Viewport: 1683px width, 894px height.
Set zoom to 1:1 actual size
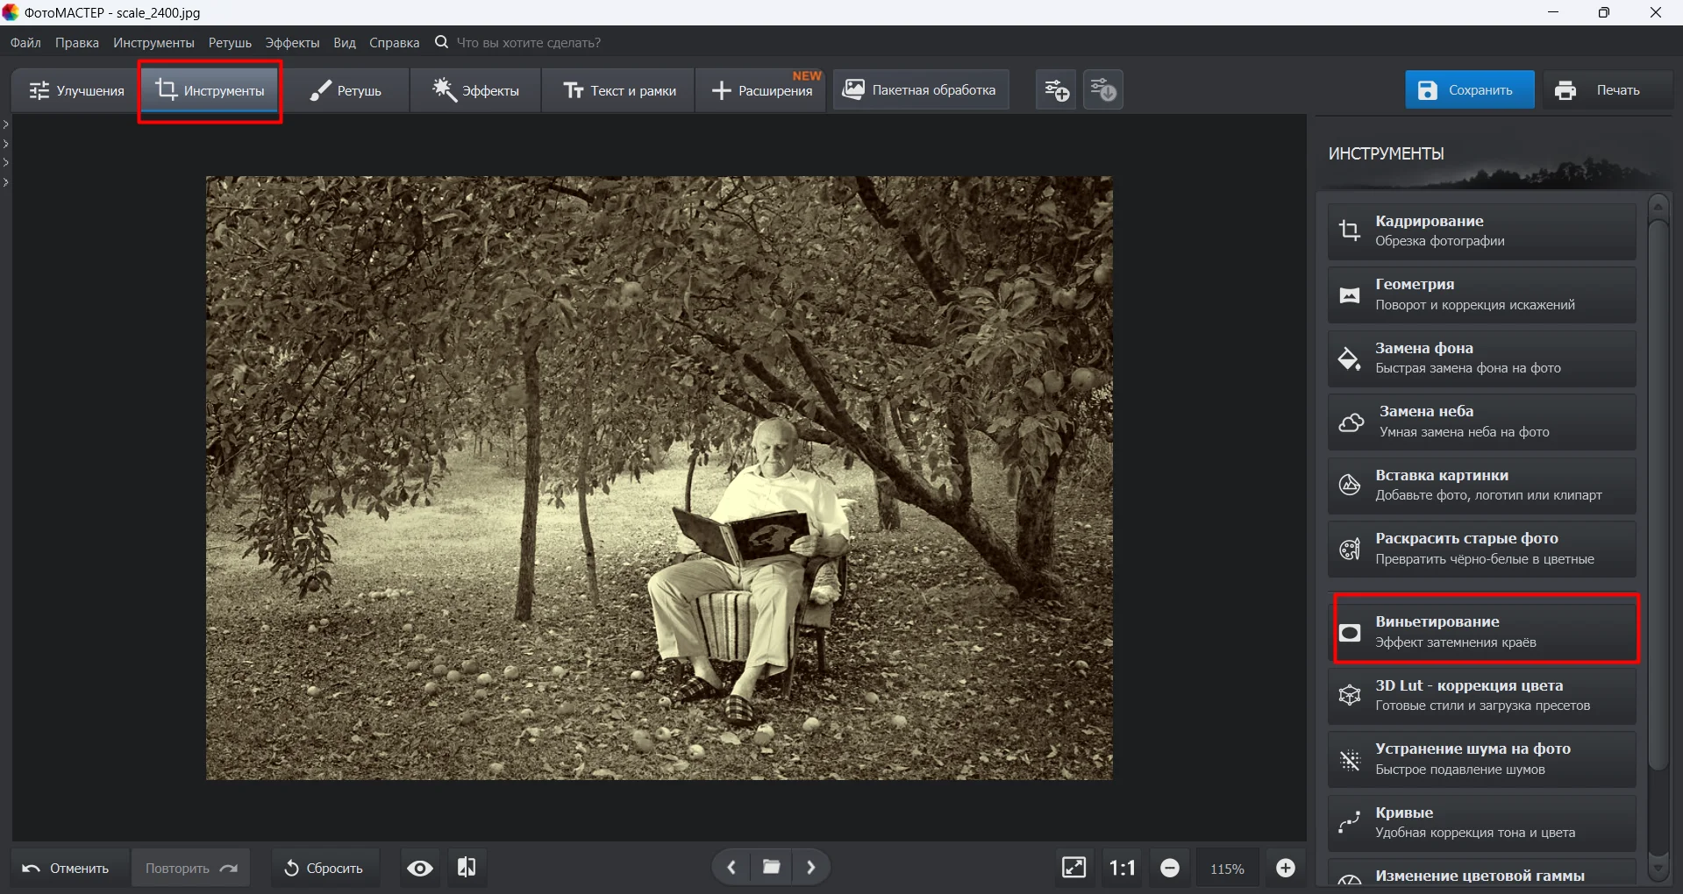point(1123,868)
